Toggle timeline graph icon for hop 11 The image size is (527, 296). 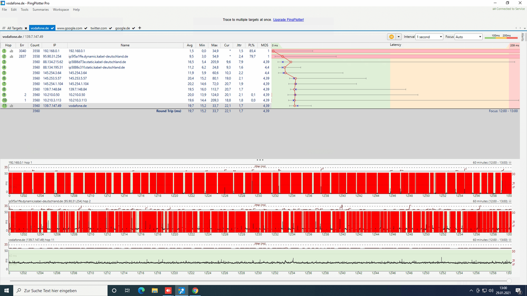coord(12,106)
